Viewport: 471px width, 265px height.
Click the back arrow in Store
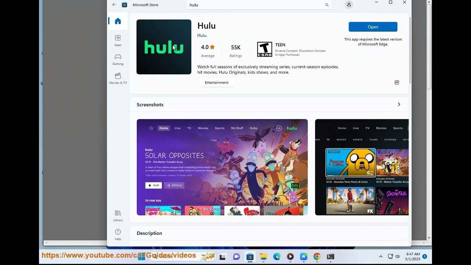(x=114, y=5)
